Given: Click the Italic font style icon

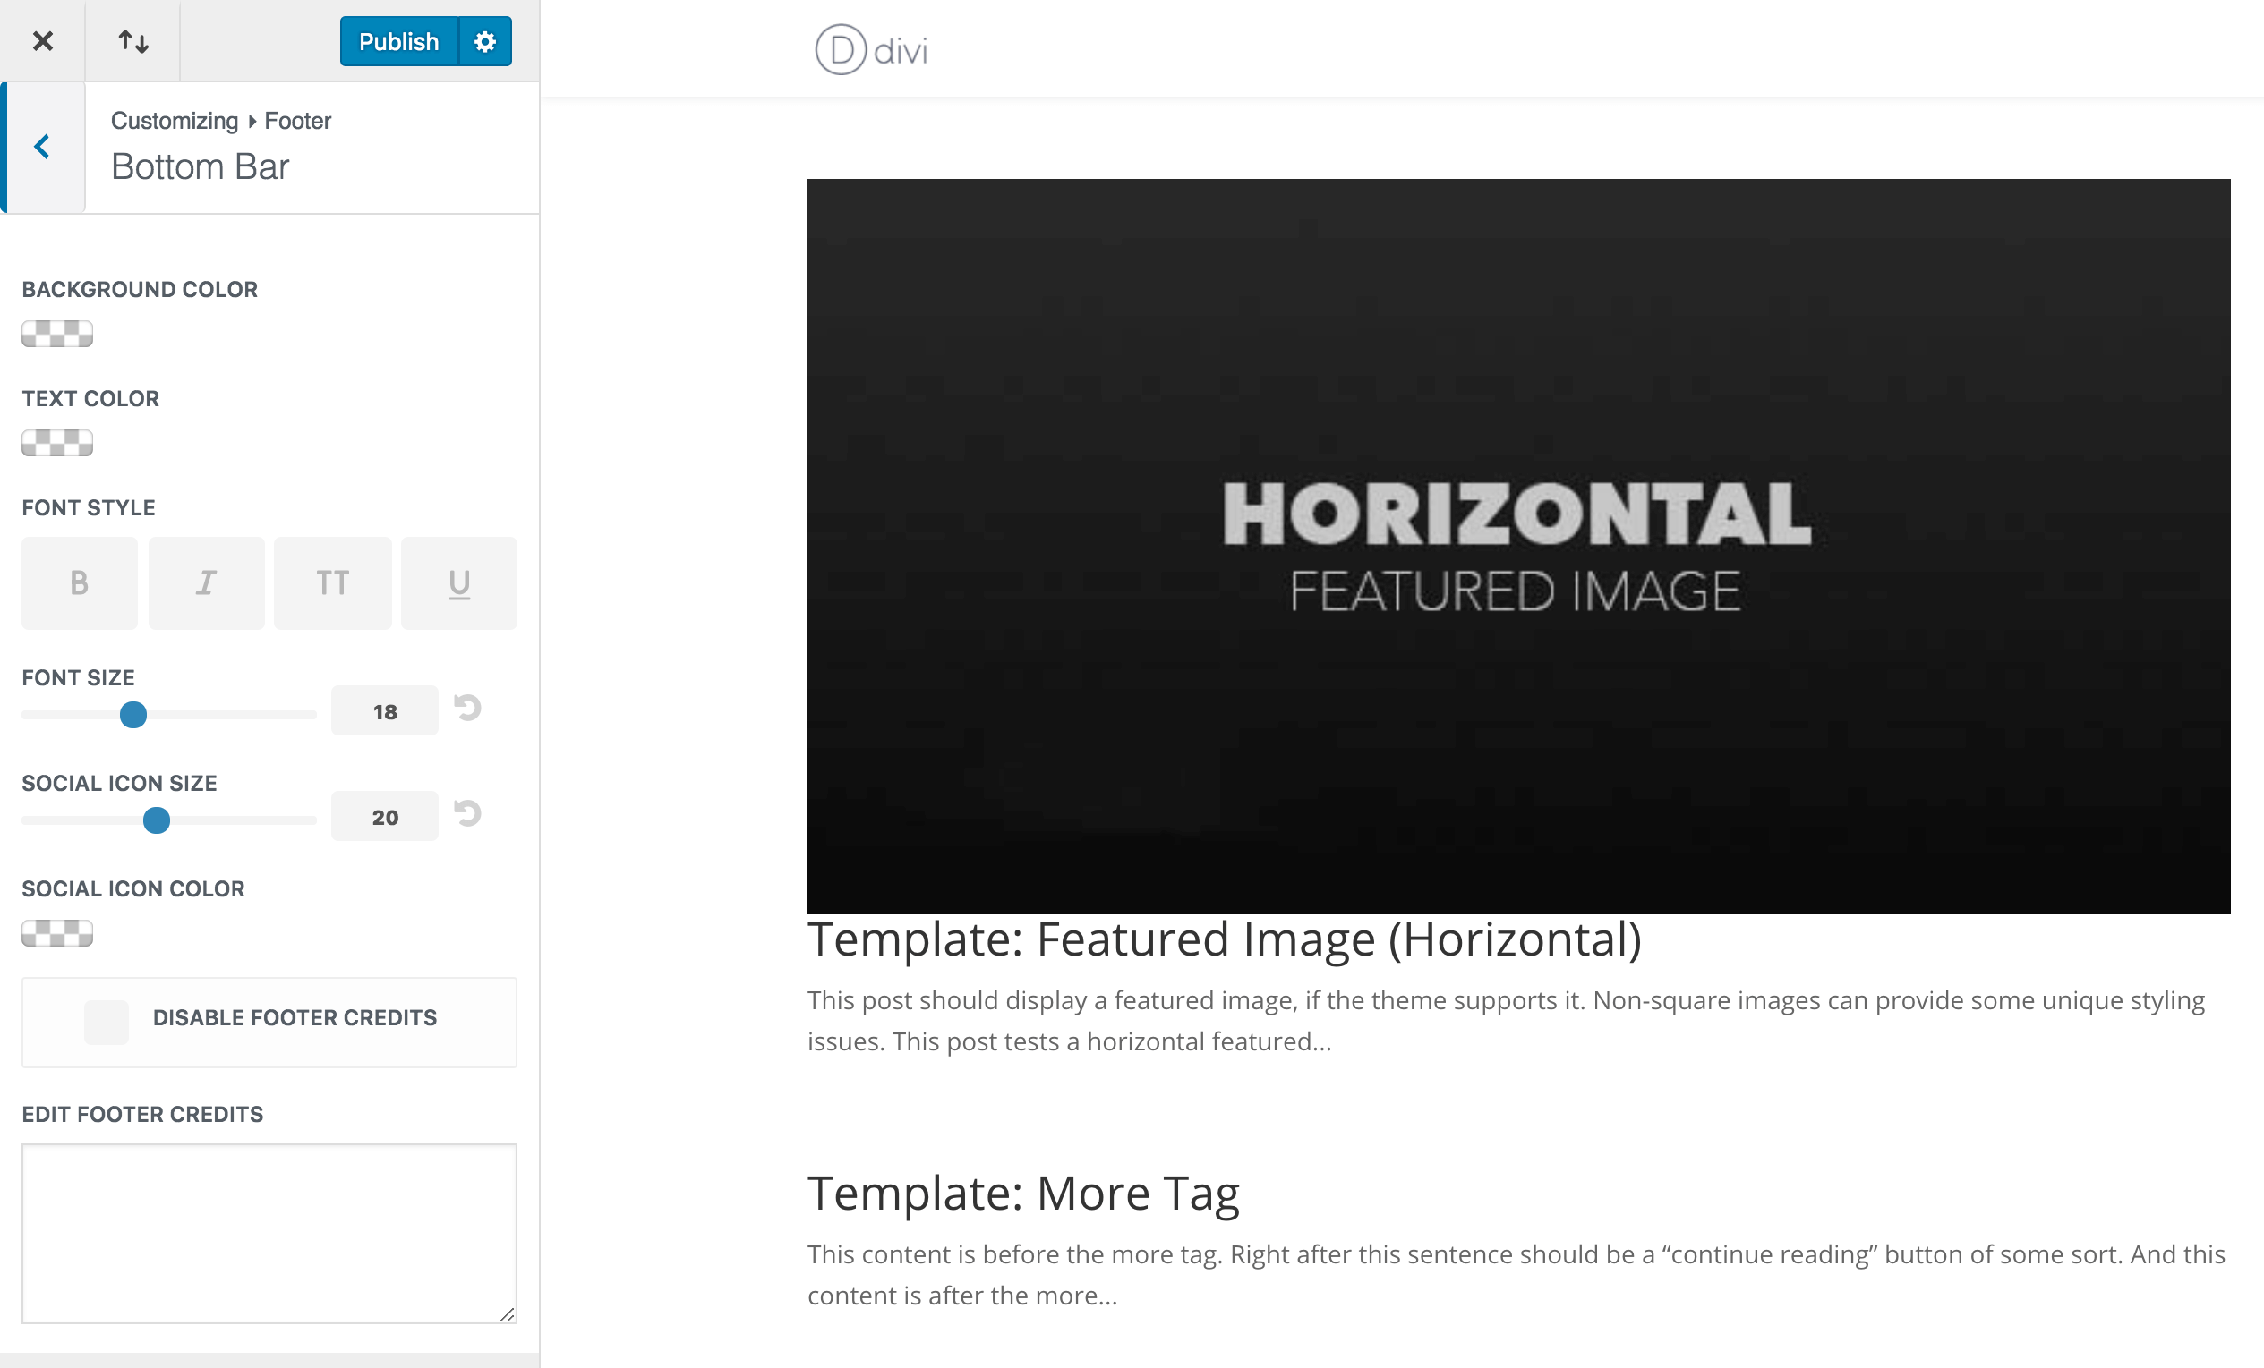Looking at the screenshot, I should tap(205, 581).
